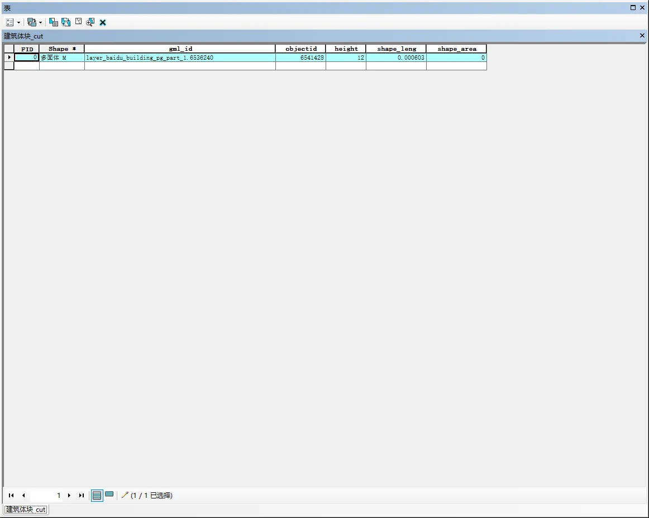Expand the Table Options dropdown arrow
Viewport: 649px width, 518px height.
(18, 22)
